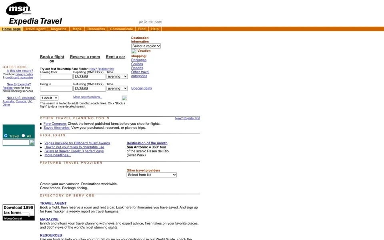
Task: Open the Select a region dropdown
Action: (x=146, y=46)
